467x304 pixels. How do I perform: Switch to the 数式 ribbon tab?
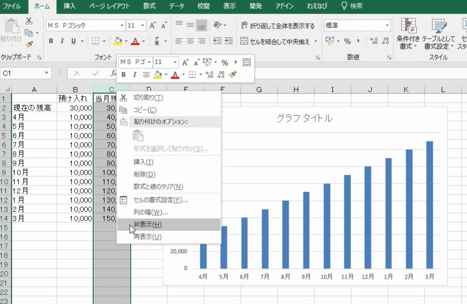148,6
